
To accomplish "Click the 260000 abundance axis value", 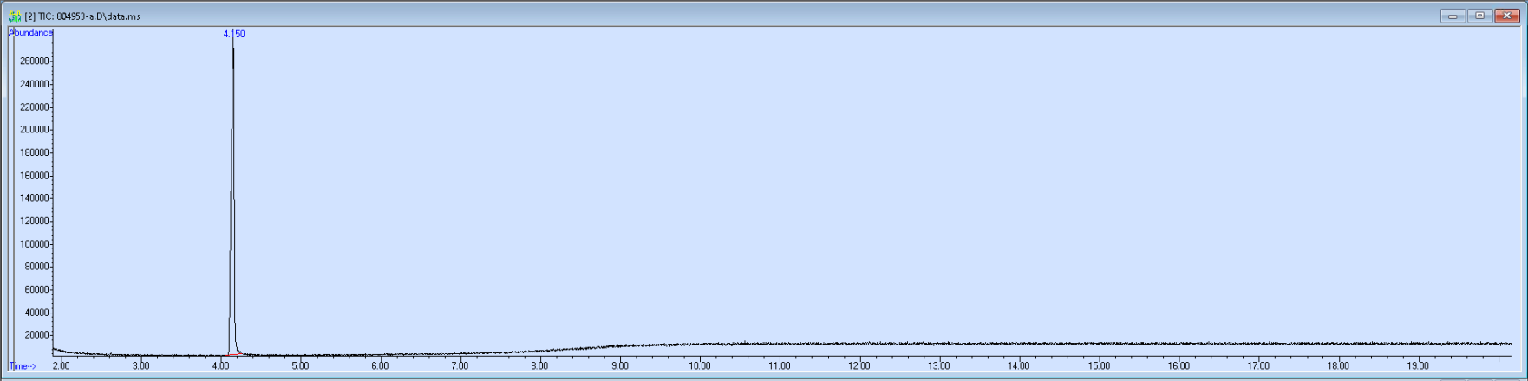I will point(34,61).
